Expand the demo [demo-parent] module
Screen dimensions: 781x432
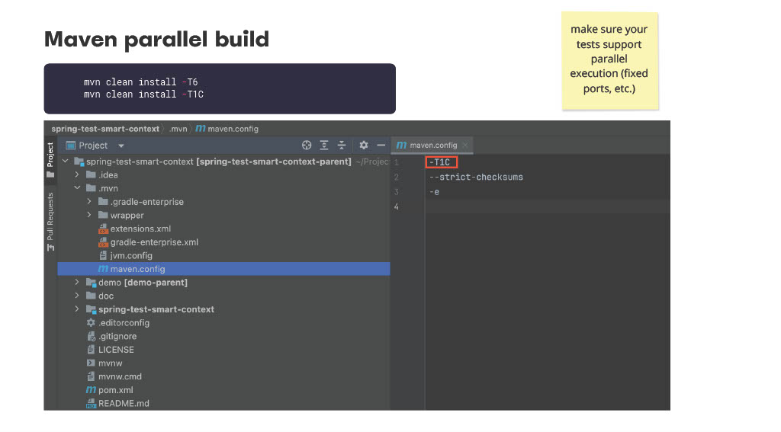tap(77, 282)
